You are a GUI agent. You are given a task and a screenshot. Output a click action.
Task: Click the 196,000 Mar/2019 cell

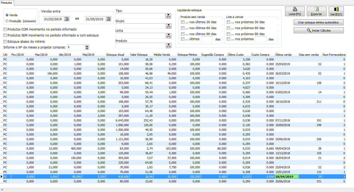pos(46,73)
